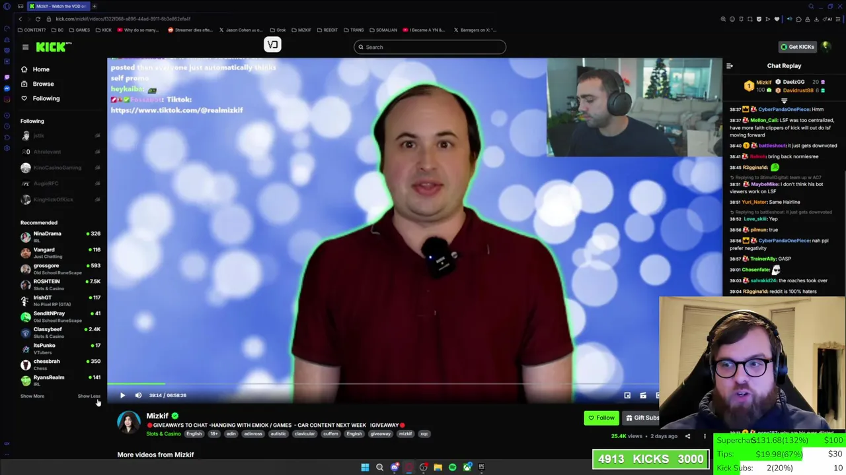This screenshot has width=846, height=475.
Task: Follow the Mizkif channel
Action: point(601,418)
